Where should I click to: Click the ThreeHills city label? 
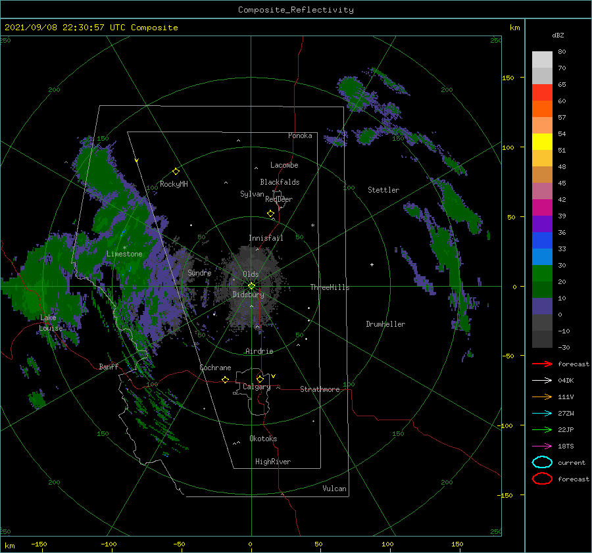pyautogui.click(x=330, y=287)
